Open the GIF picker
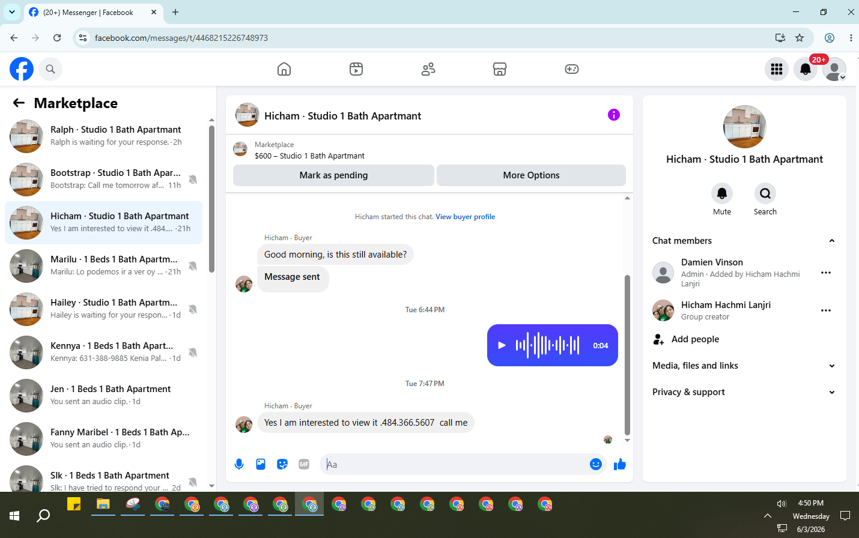Viewport: 859px width, 538px height. (304, 464)
